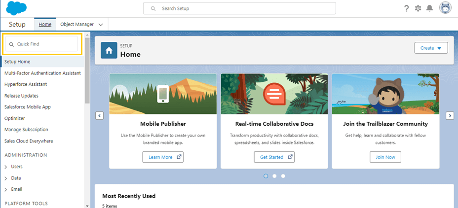Select the third carousel page dot

coord(283,176)
